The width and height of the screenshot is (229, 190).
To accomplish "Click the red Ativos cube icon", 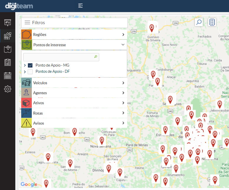I will tap(26, 103).
